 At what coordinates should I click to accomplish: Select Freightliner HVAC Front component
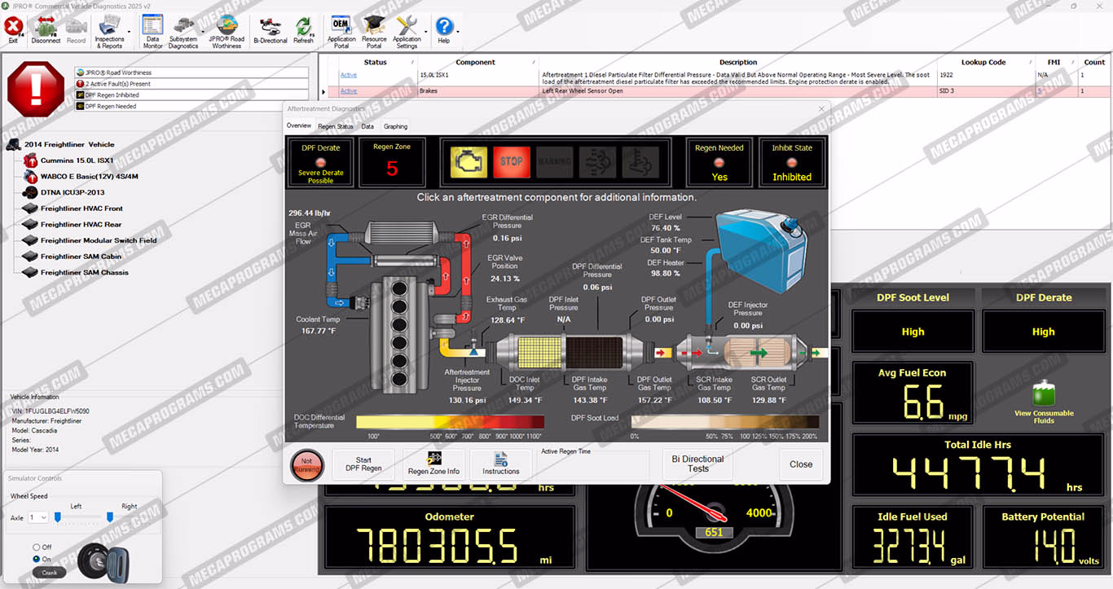81,209
